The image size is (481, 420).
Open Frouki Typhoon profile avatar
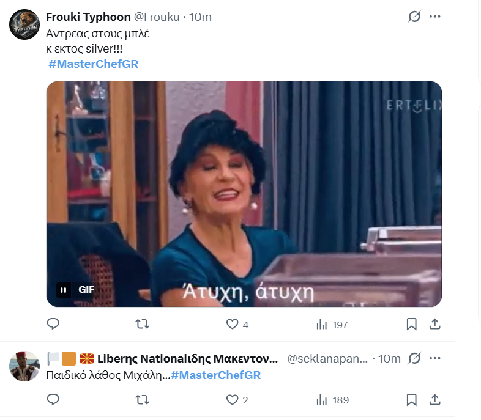(x=24, y=24)
